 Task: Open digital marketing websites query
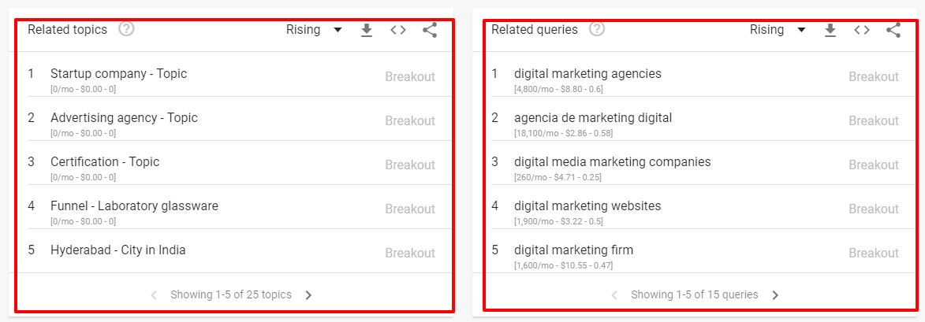click(587, 205)
